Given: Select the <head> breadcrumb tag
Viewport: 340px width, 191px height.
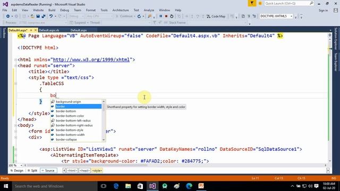Looking at the screenshot, I should click(84, 171).
